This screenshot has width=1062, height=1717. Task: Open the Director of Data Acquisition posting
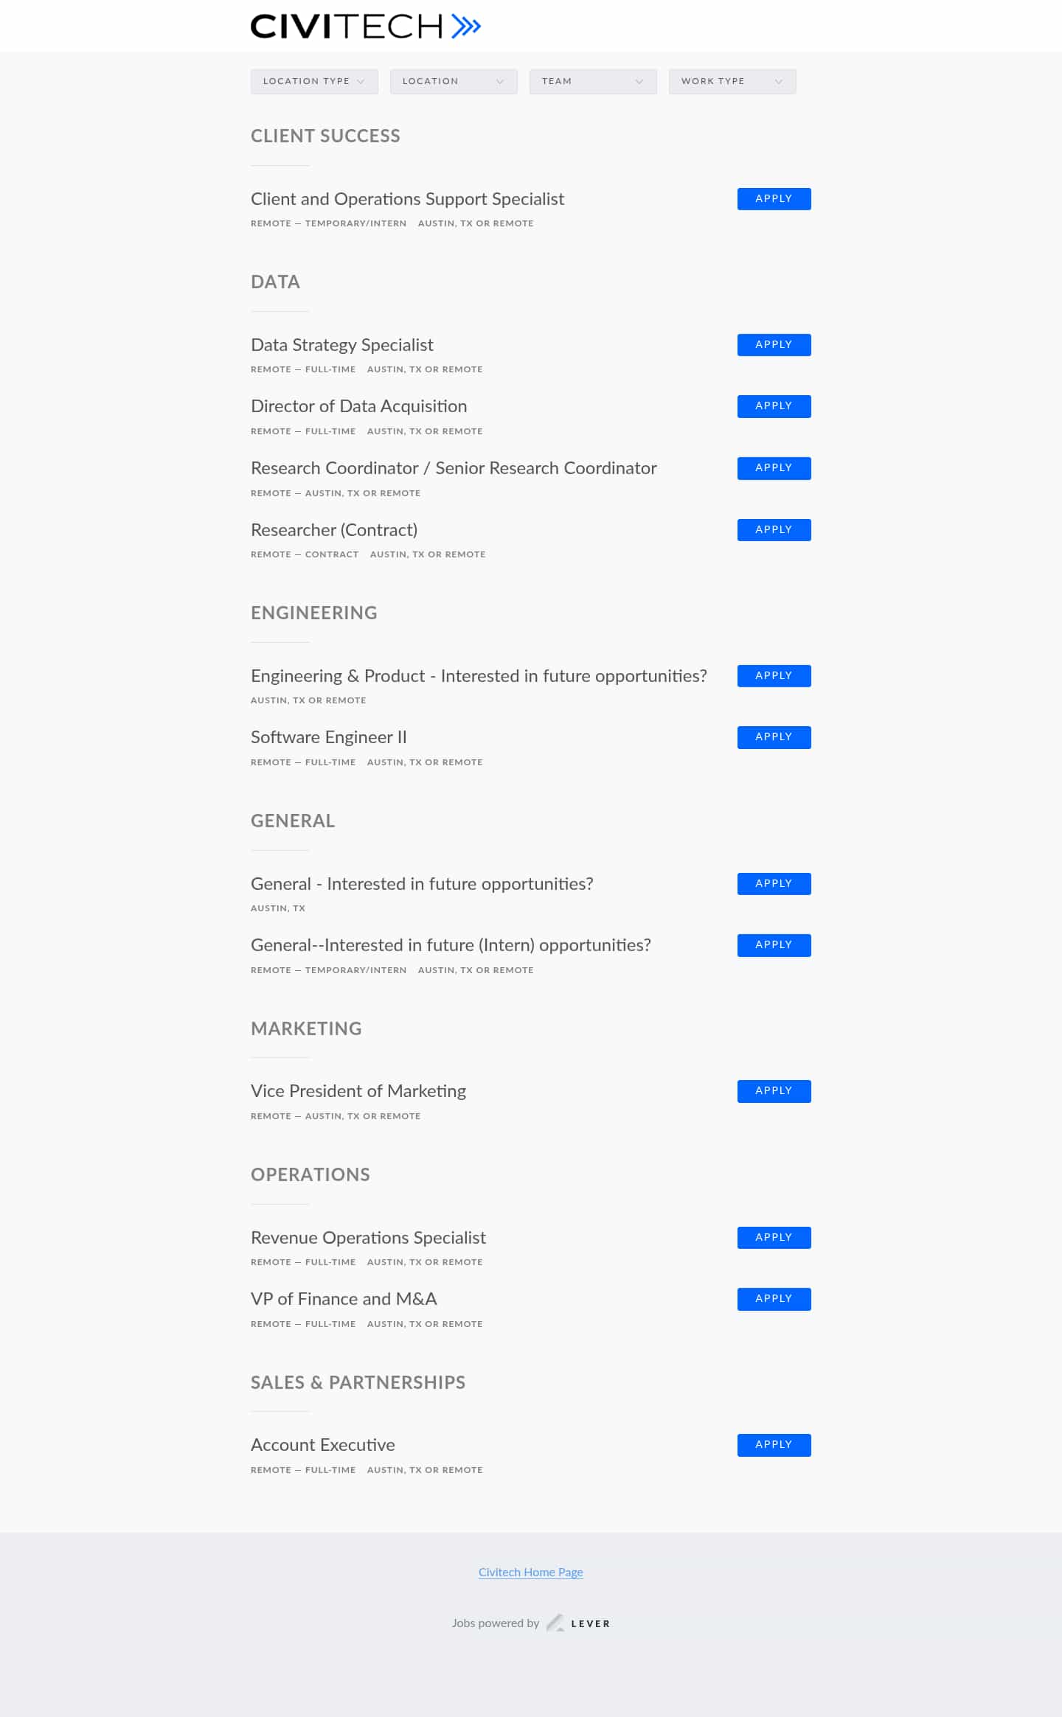point(358,406)
